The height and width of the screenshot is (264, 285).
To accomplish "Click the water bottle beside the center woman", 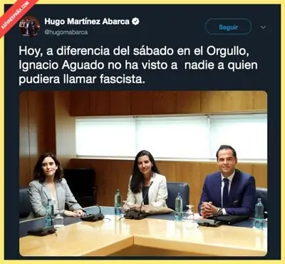I will click(x=118, y=202).
